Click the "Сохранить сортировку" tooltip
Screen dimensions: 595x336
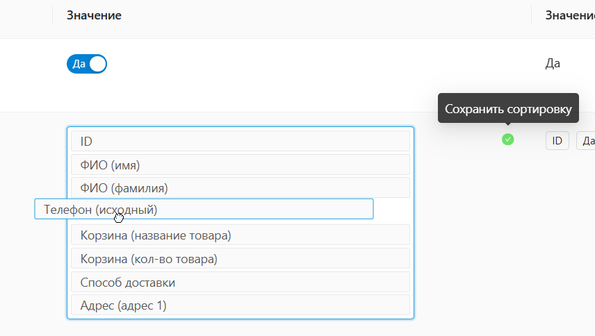[508, 109]
